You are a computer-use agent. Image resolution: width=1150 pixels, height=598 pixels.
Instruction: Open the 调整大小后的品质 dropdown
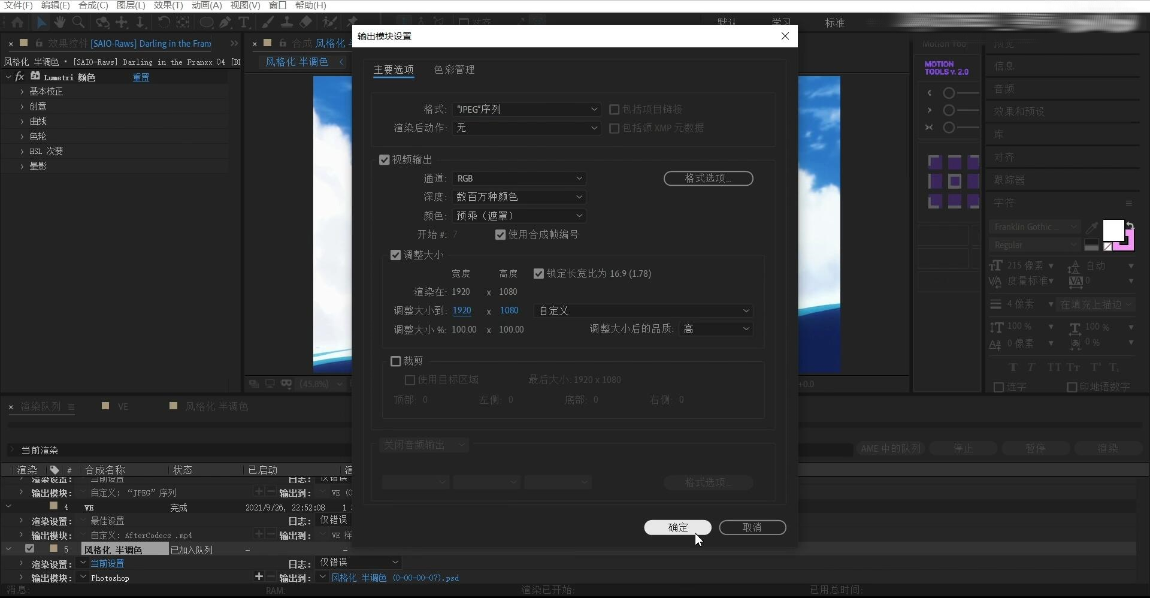(x=716, y=329)
